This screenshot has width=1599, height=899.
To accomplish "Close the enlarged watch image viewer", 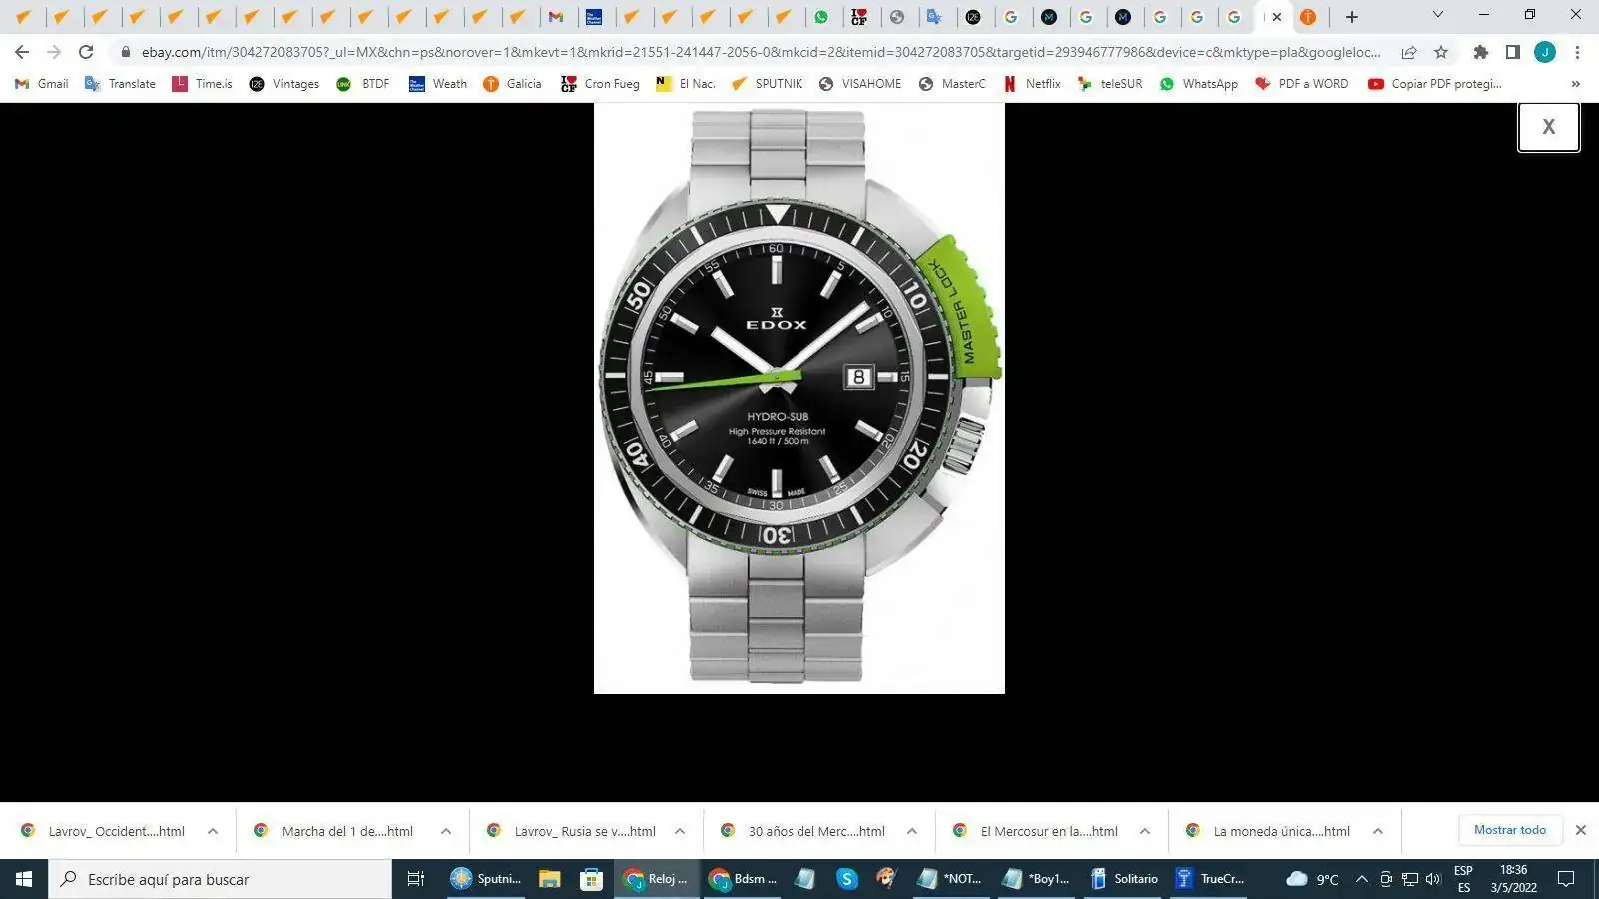I will [x=1548, y=127].
